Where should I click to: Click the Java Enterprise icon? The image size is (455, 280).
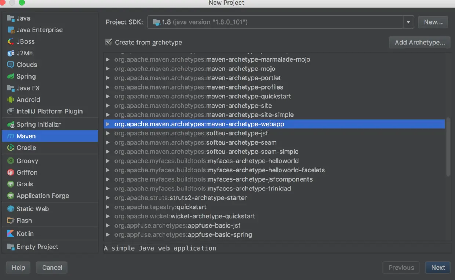click(x=11, y=30)
